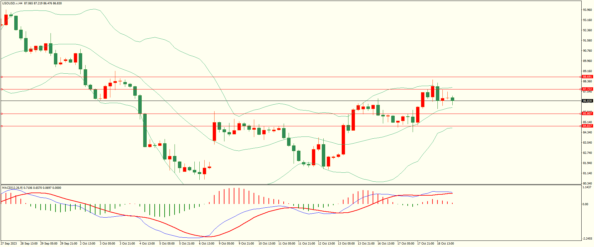Click the 84.340 price axis label
This screenshot has width=594, height=247.
587,132
